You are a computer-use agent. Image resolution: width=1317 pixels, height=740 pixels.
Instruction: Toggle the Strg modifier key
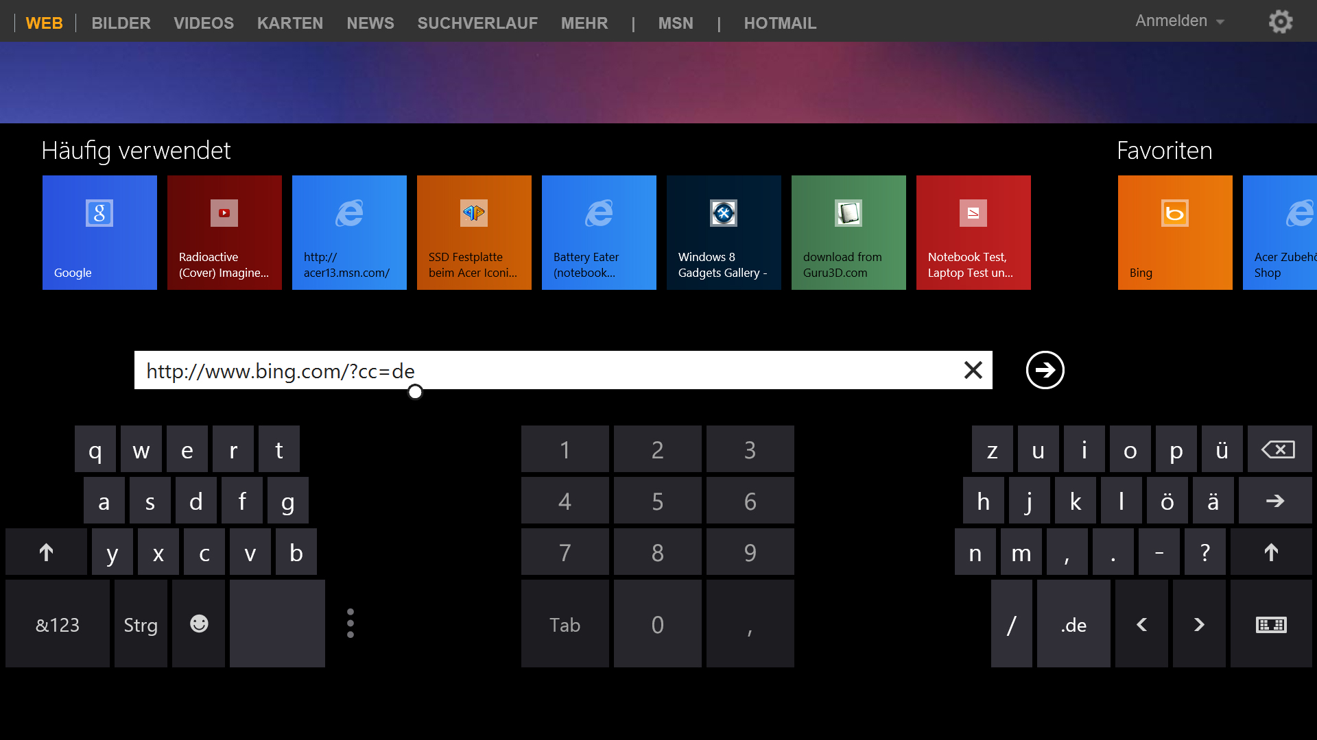pyautogui.click(x=141, y=624)
